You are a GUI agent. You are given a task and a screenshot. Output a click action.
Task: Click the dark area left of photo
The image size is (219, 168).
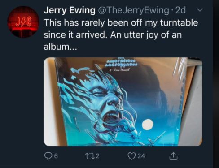click(22, 102)
